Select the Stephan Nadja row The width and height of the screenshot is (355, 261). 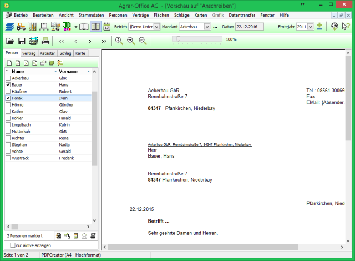click(48, 145)
